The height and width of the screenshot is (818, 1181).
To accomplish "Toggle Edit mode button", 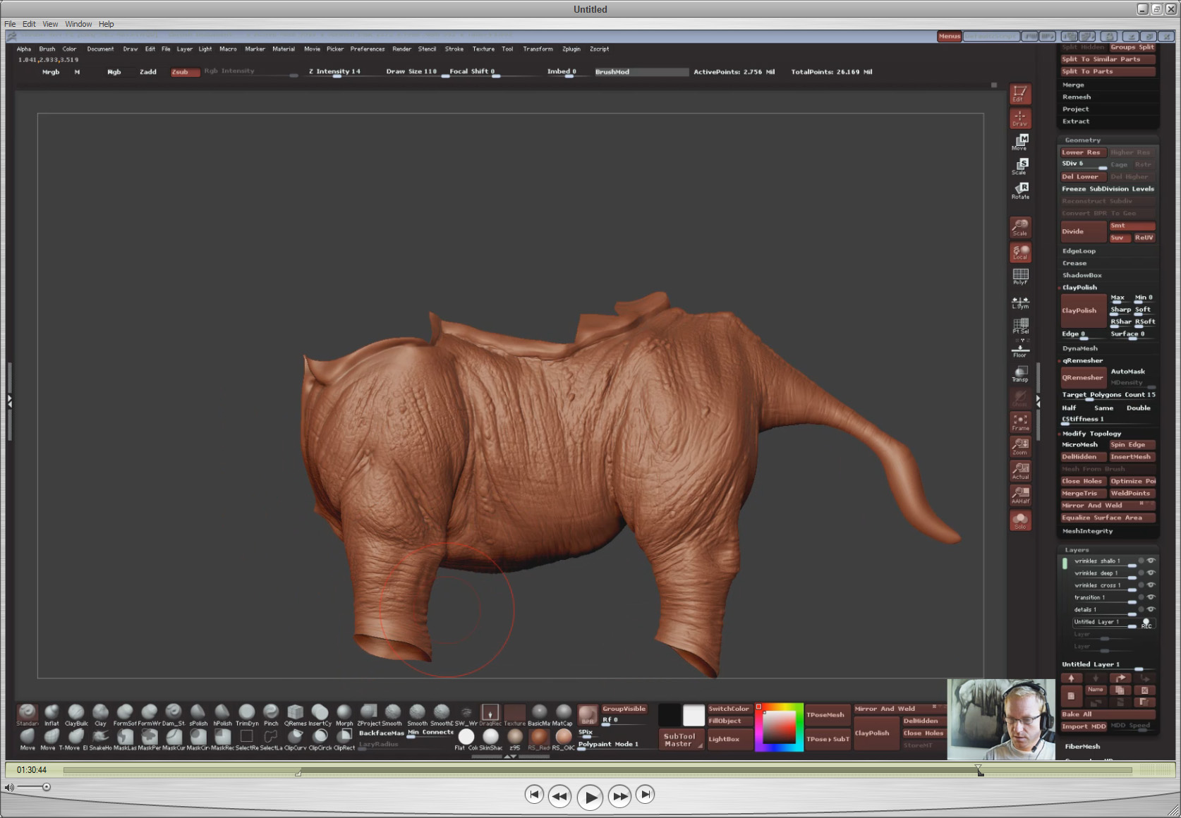I will point(1020,94).
